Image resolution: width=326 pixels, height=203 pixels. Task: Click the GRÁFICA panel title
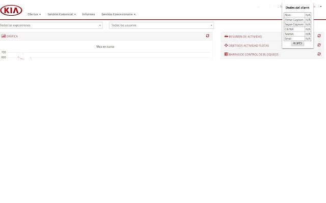[12, 36]
